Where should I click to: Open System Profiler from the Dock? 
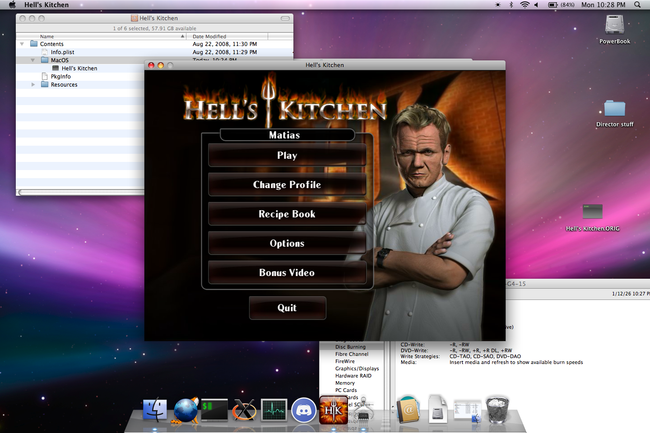coord(363,410)
